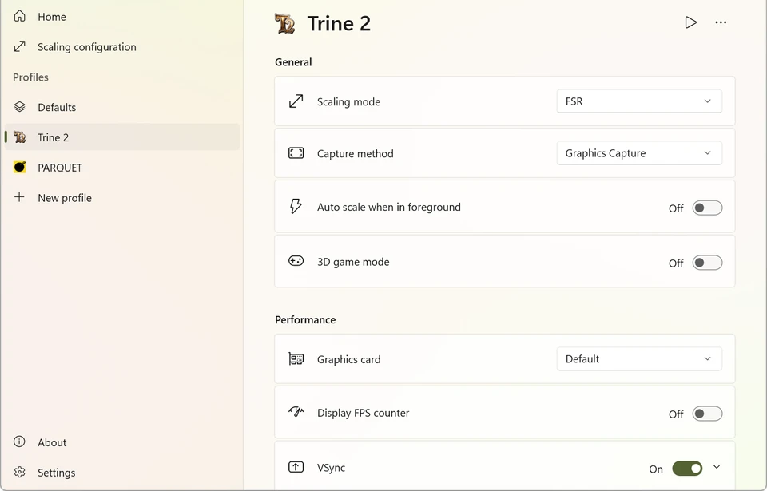
Task: Disable the VSync toggle
Action: [x=687, y=469]
